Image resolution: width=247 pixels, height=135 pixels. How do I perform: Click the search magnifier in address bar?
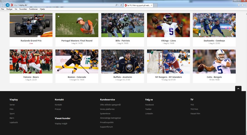pos(117,5)
